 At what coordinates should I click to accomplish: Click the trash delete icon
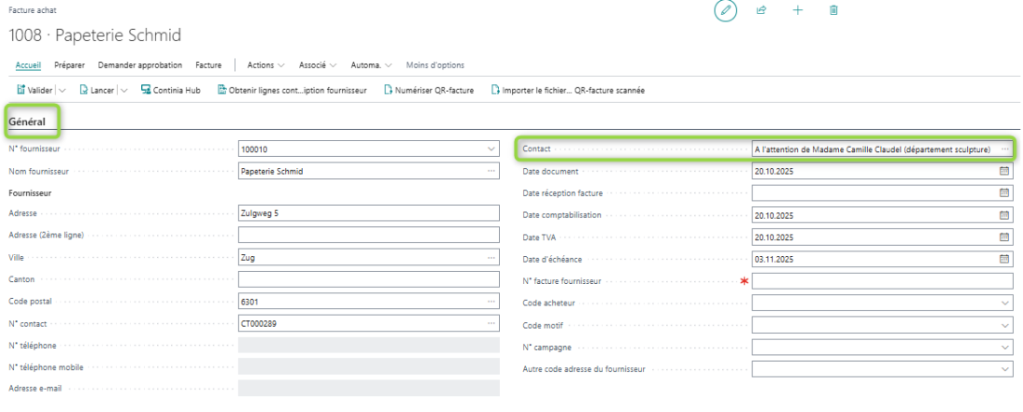tap(833, 10)
